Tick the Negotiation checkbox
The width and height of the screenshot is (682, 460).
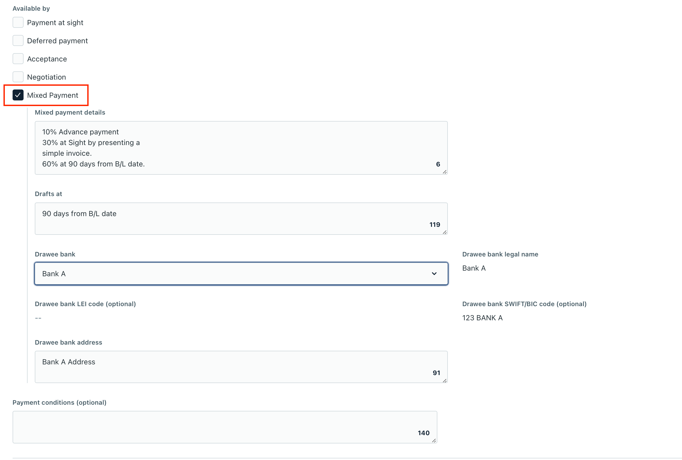[x=18, y=77]
